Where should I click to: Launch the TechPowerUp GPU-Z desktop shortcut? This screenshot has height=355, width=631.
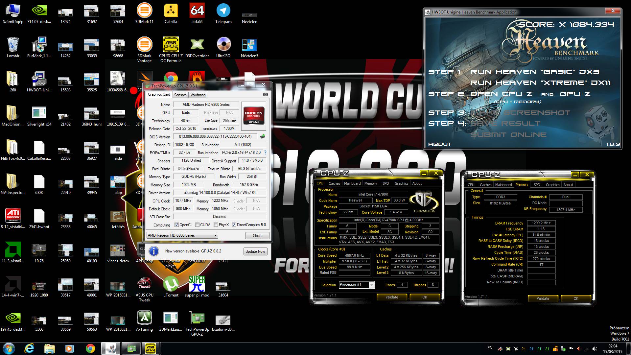[197, 323]
